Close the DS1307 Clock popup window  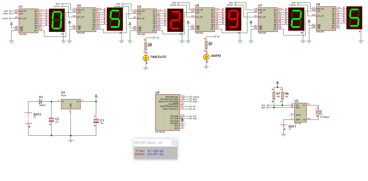pyautogui.click(x=174, y=143)
